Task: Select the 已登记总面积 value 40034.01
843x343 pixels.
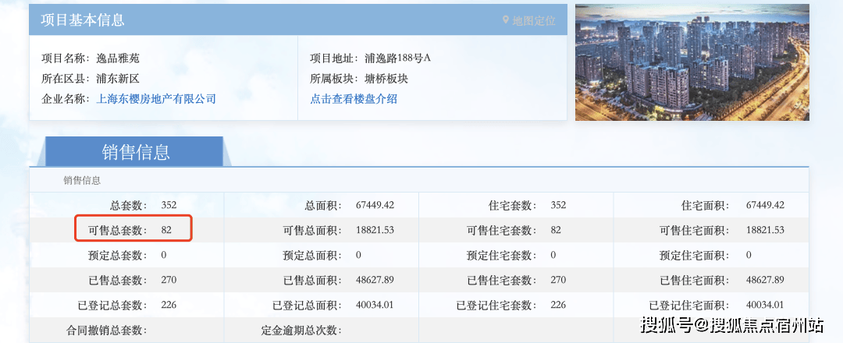Action: [x=375, y=305]
